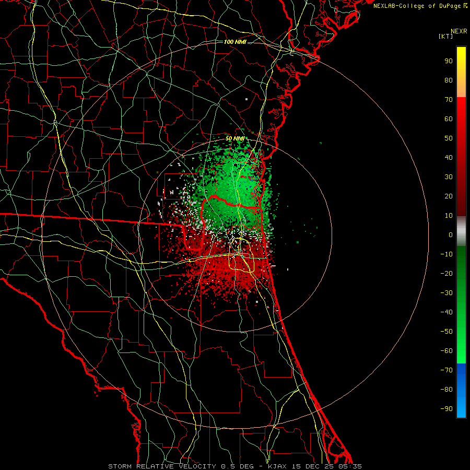Screen dimensions: 470x470
Task: Click the 10 value on the velocity scale
Action: click(x=449, y=216)
